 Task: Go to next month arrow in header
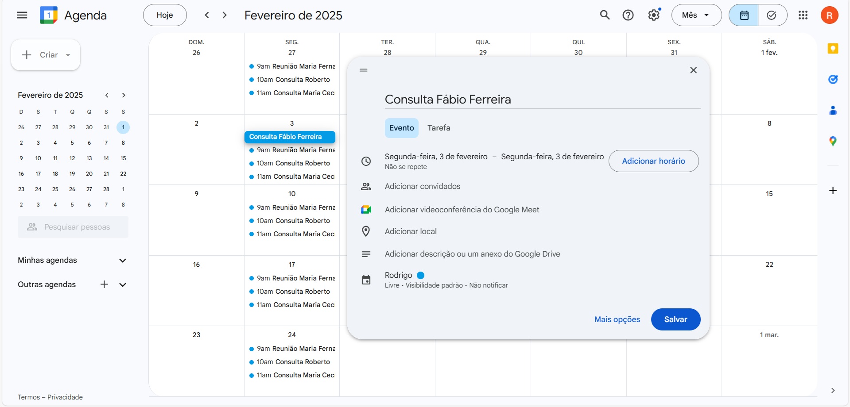[x=225, y=15]
